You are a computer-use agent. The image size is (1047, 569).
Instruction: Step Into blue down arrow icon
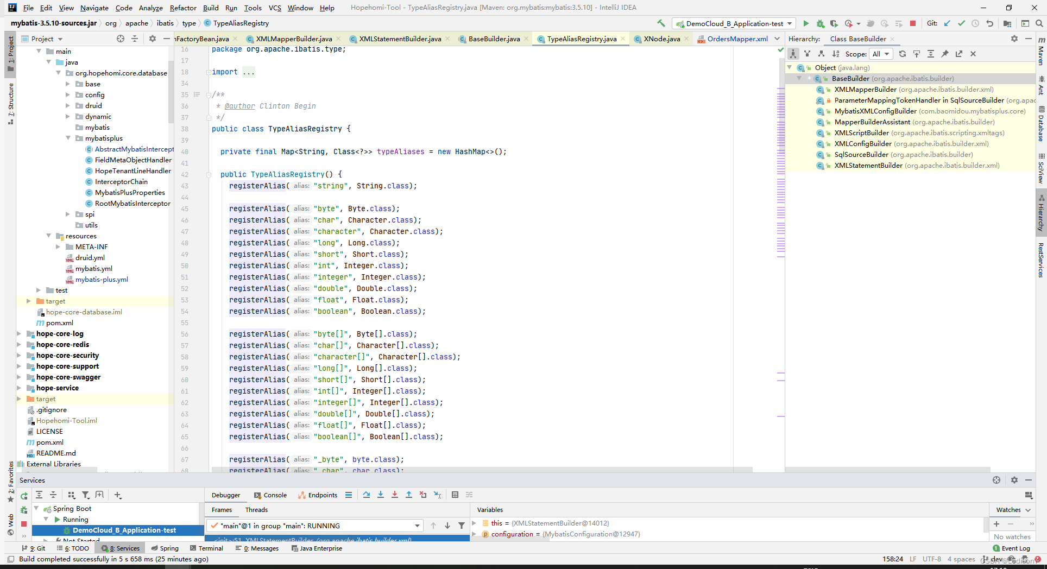pos(381,495)
